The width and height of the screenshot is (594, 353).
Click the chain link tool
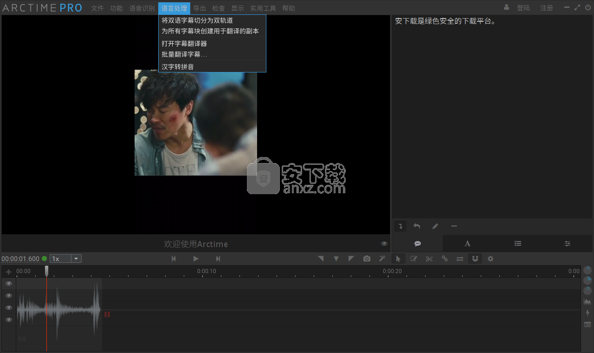[445, 259]
